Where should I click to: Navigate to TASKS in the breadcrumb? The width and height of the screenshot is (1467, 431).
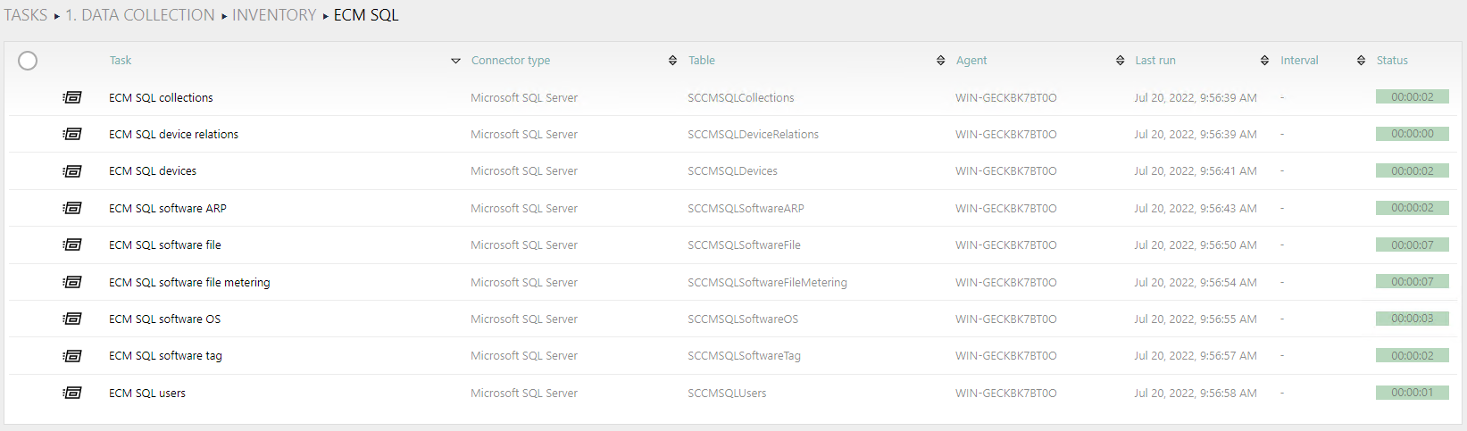[26, 15]
